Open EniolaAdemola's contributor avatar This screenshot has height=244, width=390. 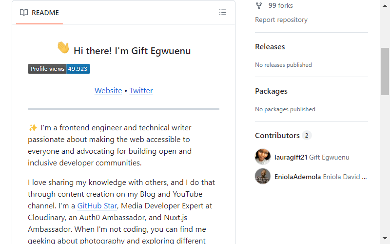click(263, 176)
